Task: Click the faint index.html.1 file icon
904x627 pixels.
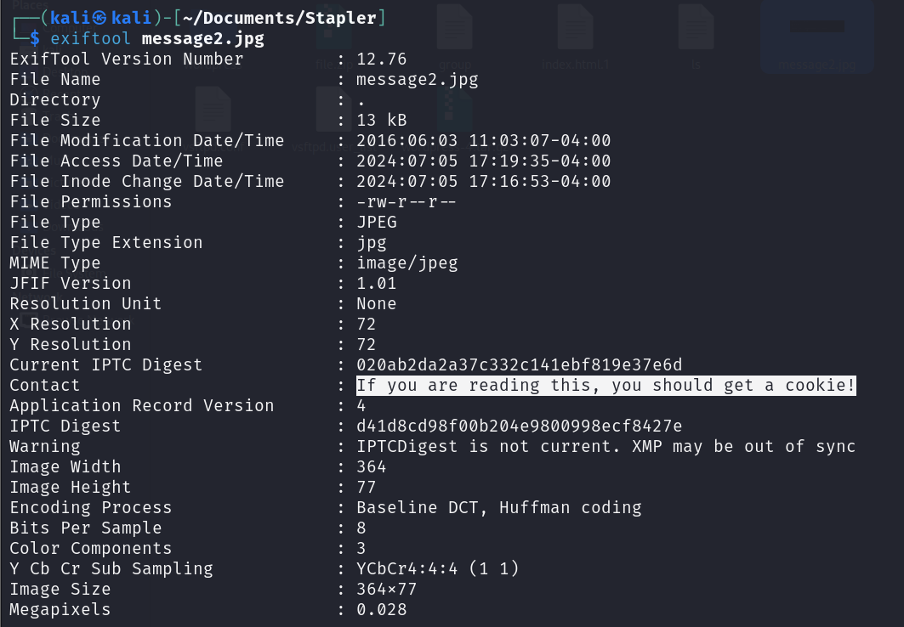Action: [x=575, y=37]
